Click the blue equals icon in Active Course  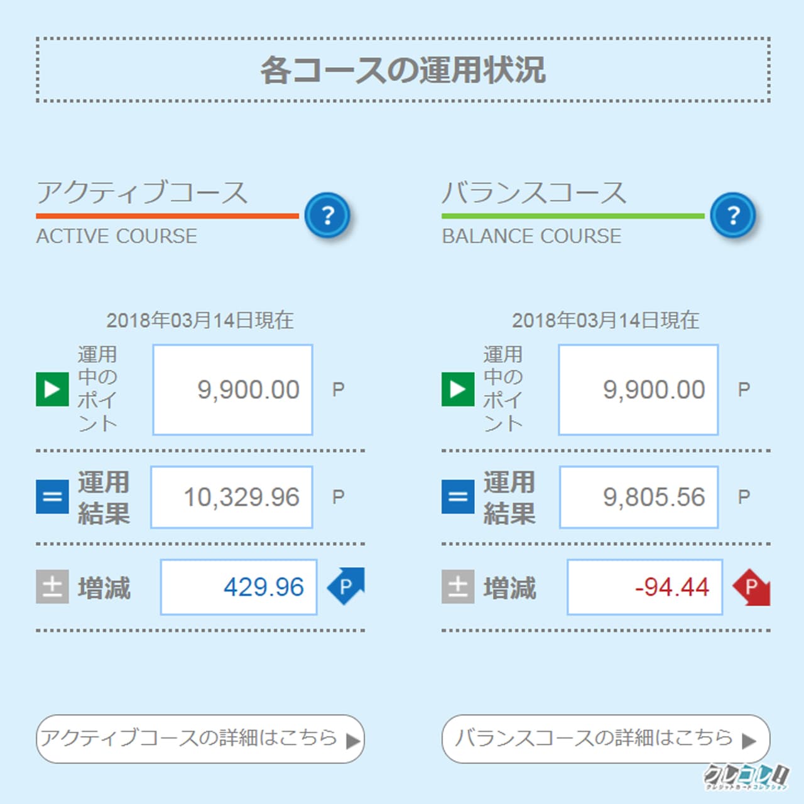tap(52, 497)
